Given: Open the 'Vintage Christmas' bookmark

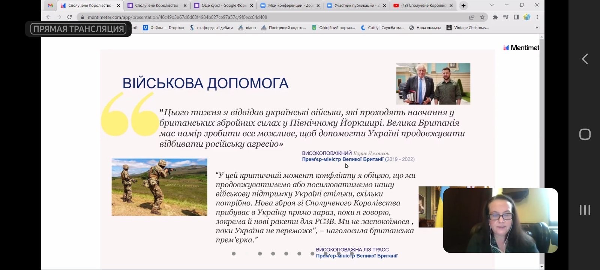Looking at the screenshot, I should tap(468, 28).
